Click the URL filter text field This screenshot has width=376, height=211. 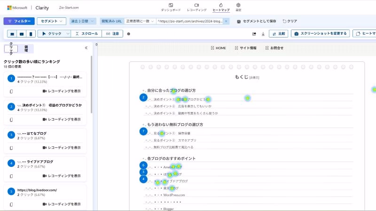190,21
